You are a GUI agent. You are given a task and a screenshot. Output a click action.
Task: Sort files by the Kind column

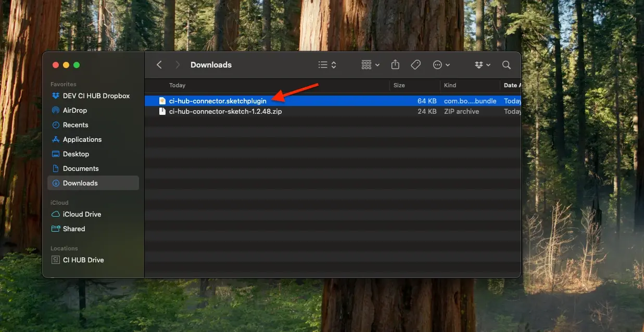pos(450,85)
